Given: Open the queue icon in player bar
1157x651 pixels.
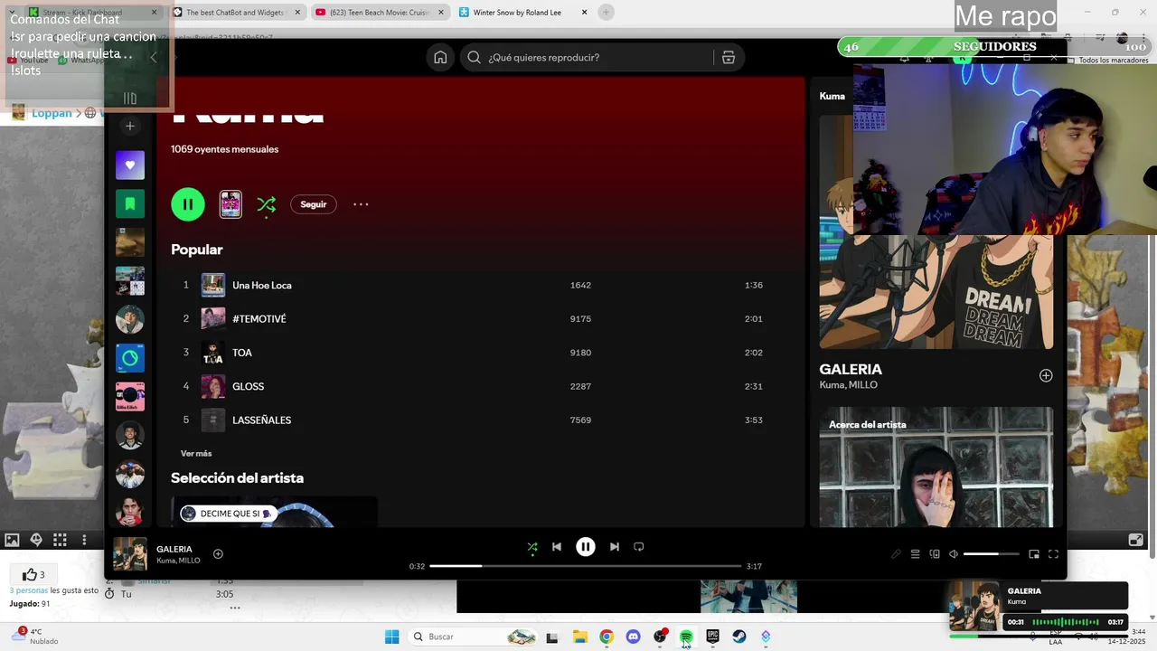Looking at the screenshot, I should pos(915,554).
